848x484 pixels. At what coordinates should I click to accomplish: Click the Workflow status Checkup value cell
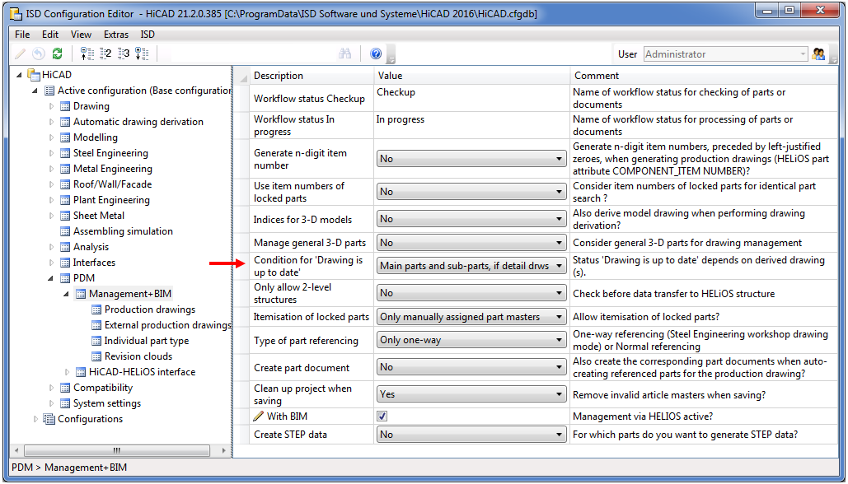471,98
